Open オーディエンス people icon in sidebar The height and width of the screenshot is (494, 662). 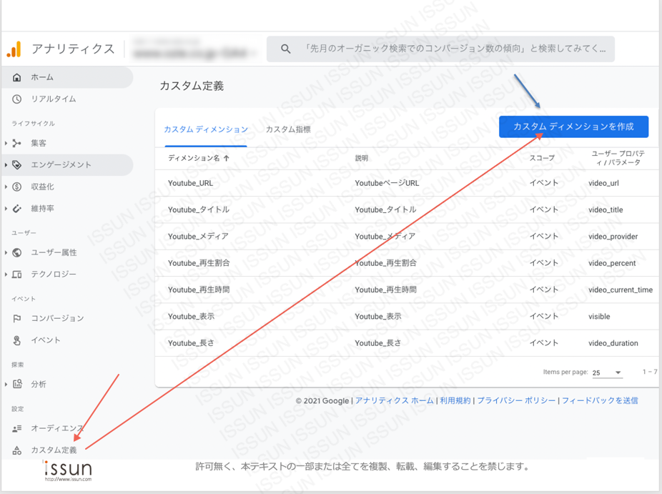[17, 428]
